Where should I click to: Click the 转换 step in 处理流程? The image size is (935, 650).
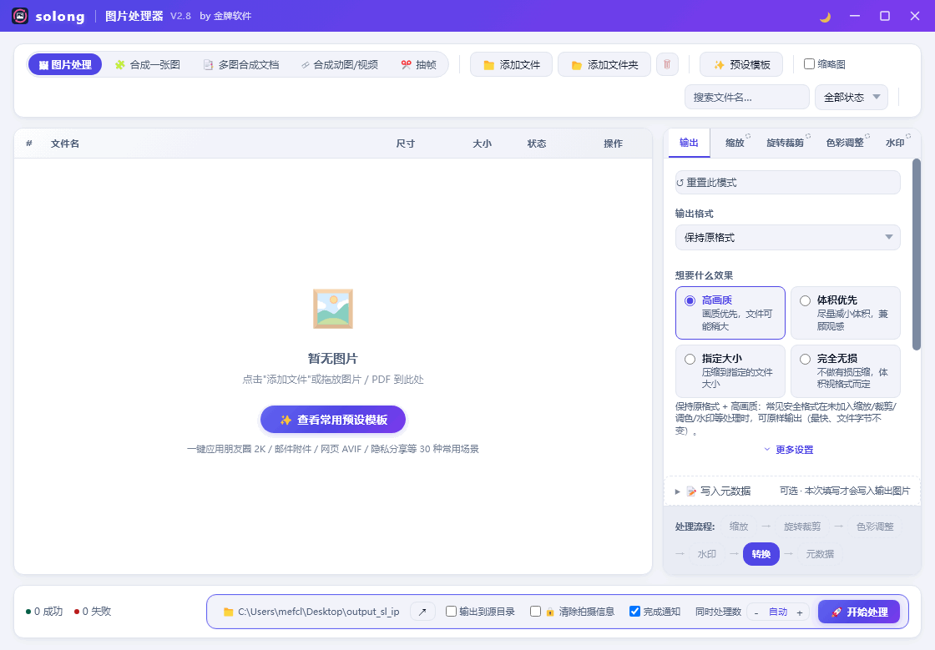point(761,554)
